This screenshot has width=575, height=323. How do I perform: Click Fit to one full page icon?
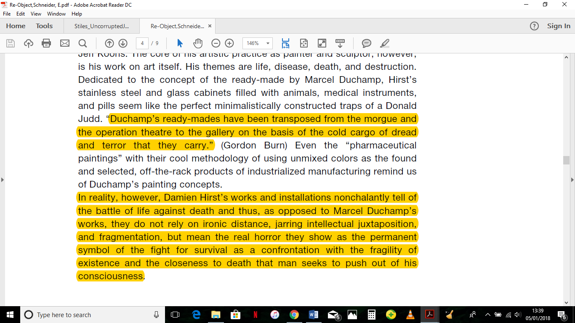point(303,43)
